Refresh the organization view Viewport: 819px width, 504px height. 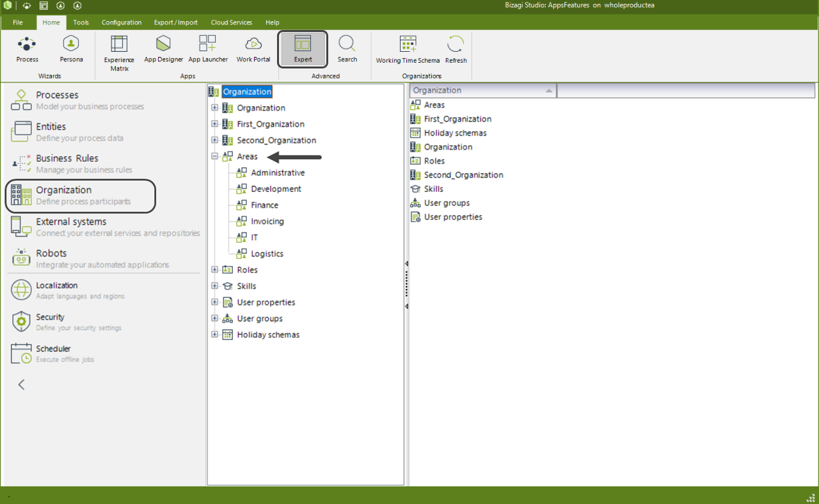(x=456, y=50)
